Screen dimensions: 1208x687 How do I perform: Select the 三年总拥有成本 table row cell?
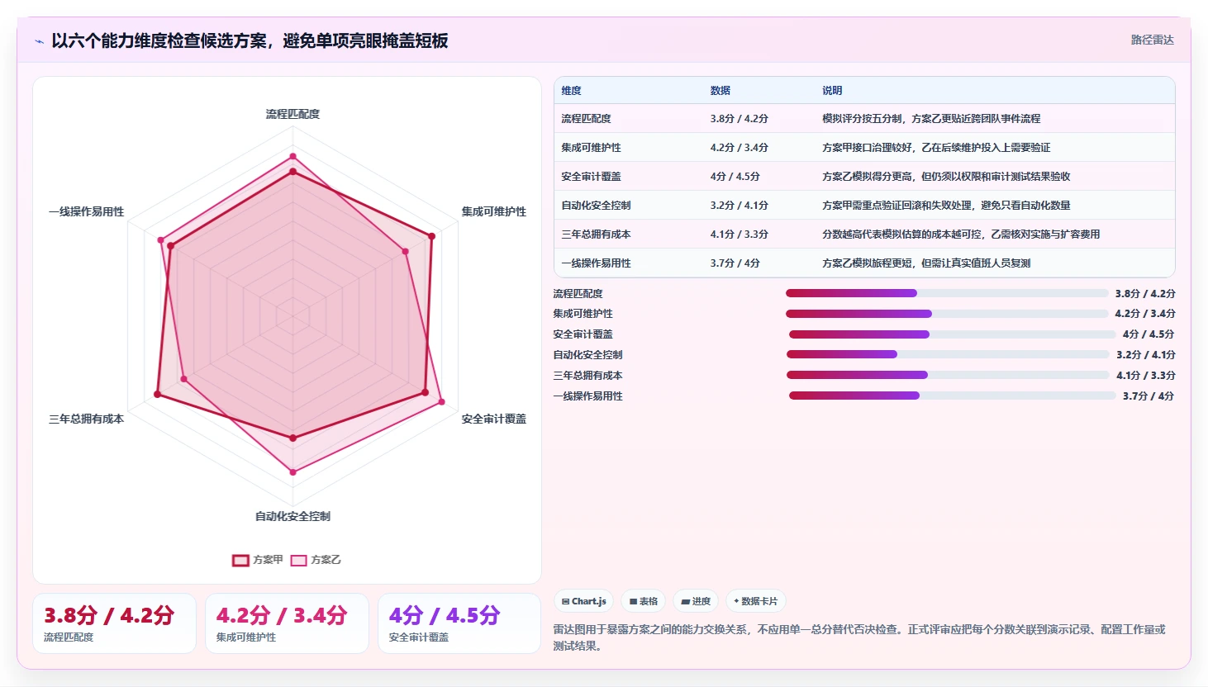596,235
